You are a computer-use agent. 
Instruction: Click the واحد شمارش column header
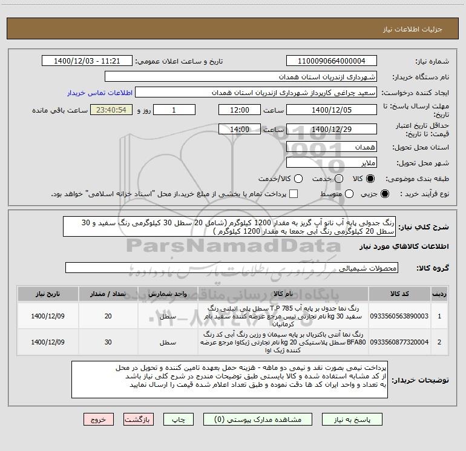(x=168, y=294)
